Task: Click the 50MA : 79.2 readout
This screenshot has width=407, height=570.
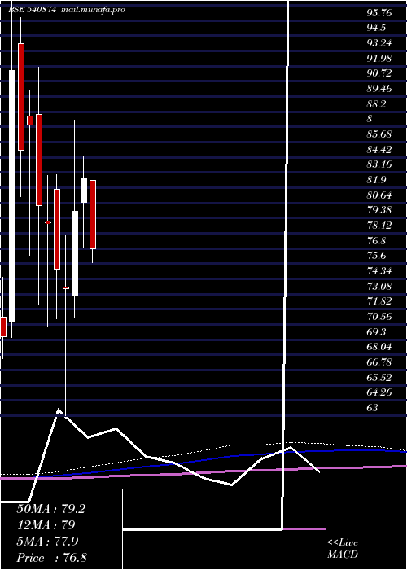Action: (50, 509)
